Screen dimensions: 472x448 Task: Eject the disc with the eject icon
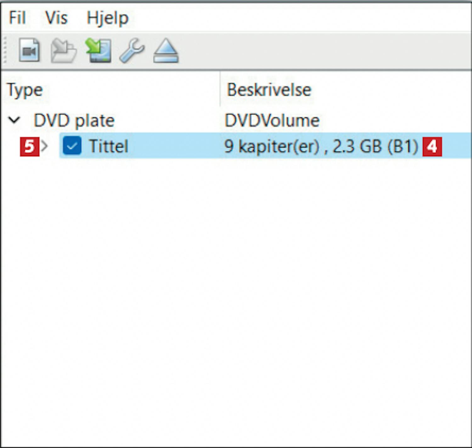166,50
